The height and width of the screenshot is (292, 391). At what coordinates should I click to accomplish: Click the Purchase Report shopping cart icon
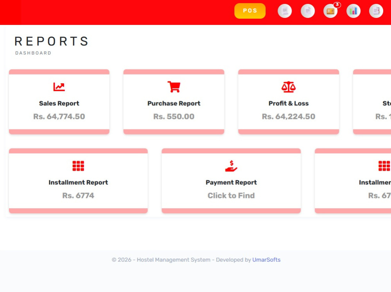[174, 87]
